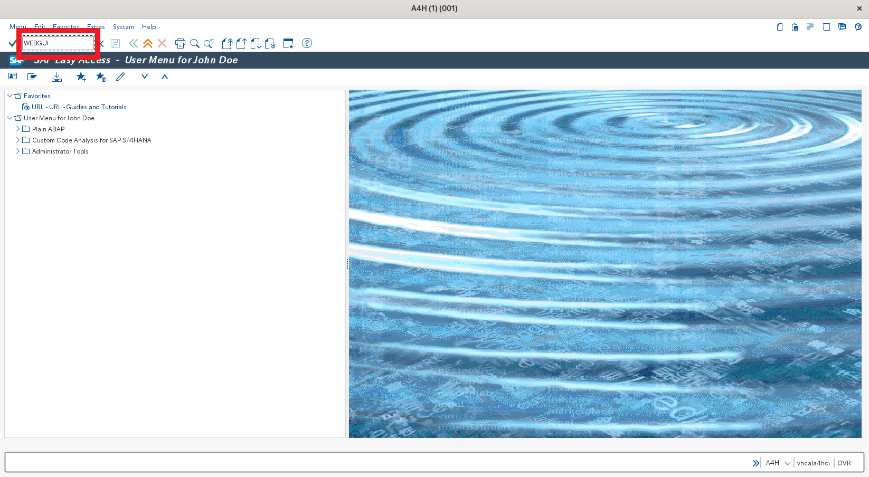
Task: Click the folder-with-arrow icon in the application toolbar
Action: coord(32,77)
